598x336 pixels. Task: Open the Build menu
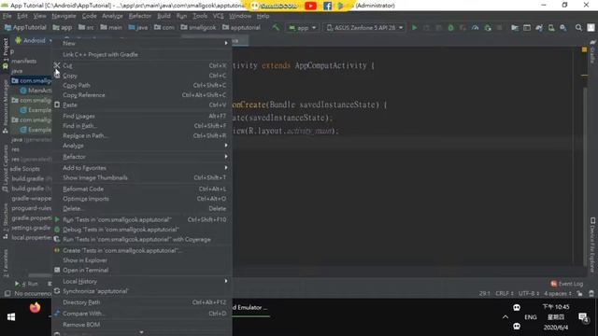tap(164, 16)
